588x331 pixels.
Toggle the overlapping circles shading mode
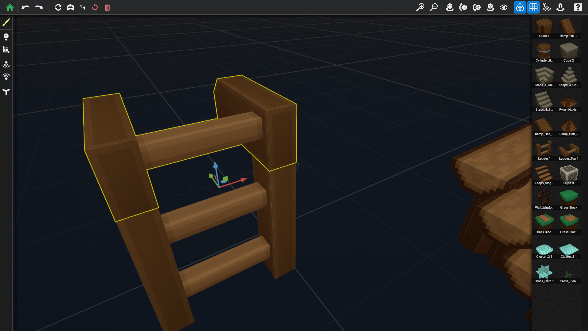(520, 7)
